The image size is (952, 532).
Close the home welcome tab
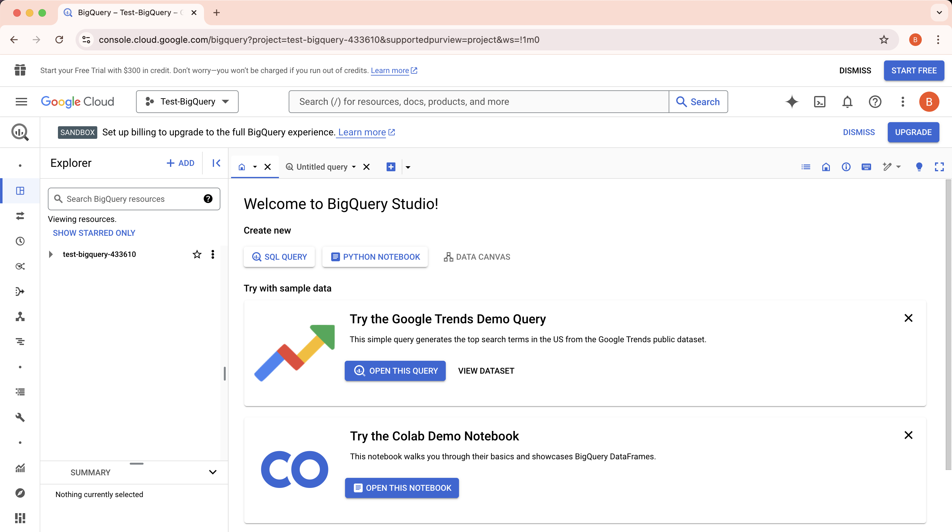pos(268,167)
